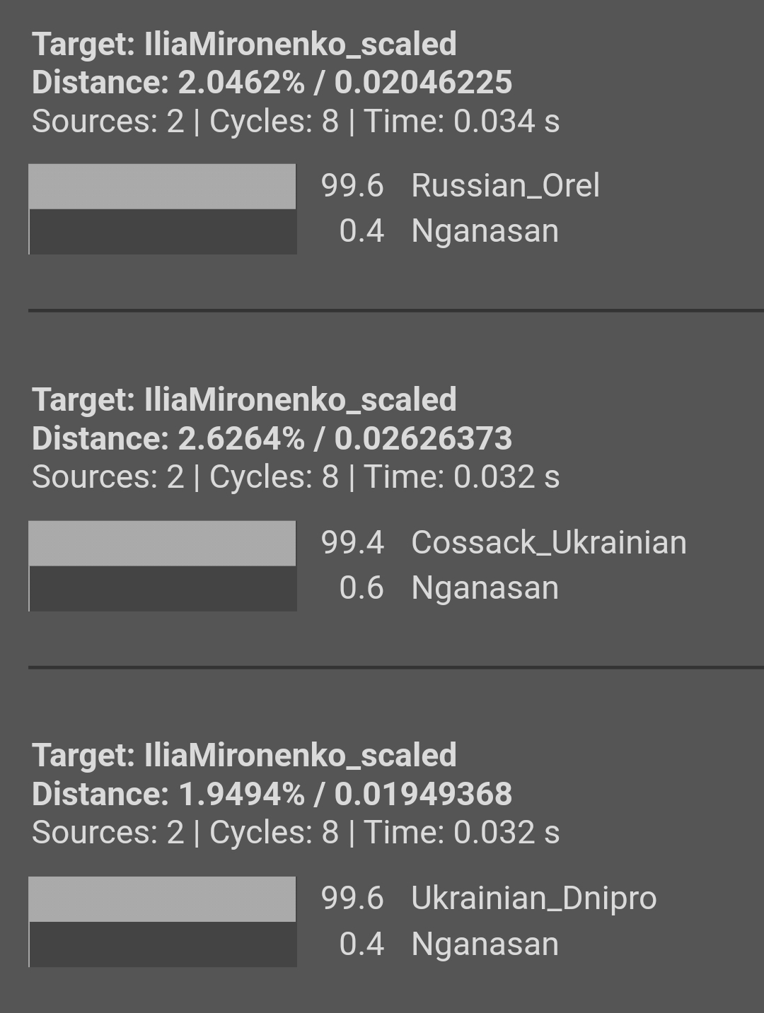764x1013 pixels.
Task: Click the light bar for Russian_Orel
Action: [162, 187]
